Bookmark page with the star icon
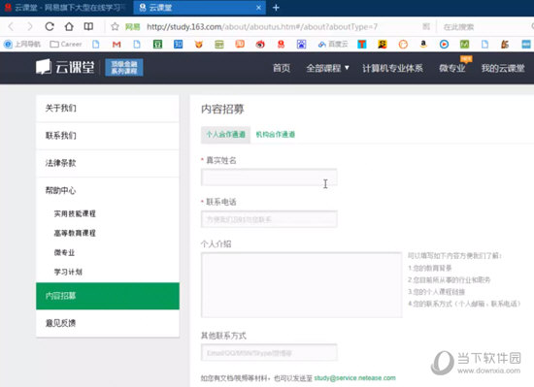534x387 pixels. (116, 26)
